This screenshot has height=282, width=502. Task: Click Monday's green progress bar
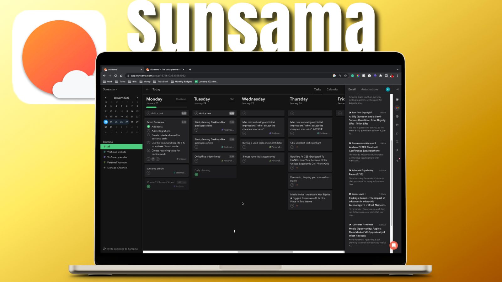(152, 107)
